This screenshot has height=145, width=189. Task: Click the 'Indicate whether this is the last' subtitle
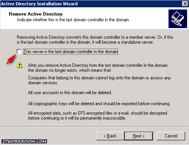[x=73, y=20]
